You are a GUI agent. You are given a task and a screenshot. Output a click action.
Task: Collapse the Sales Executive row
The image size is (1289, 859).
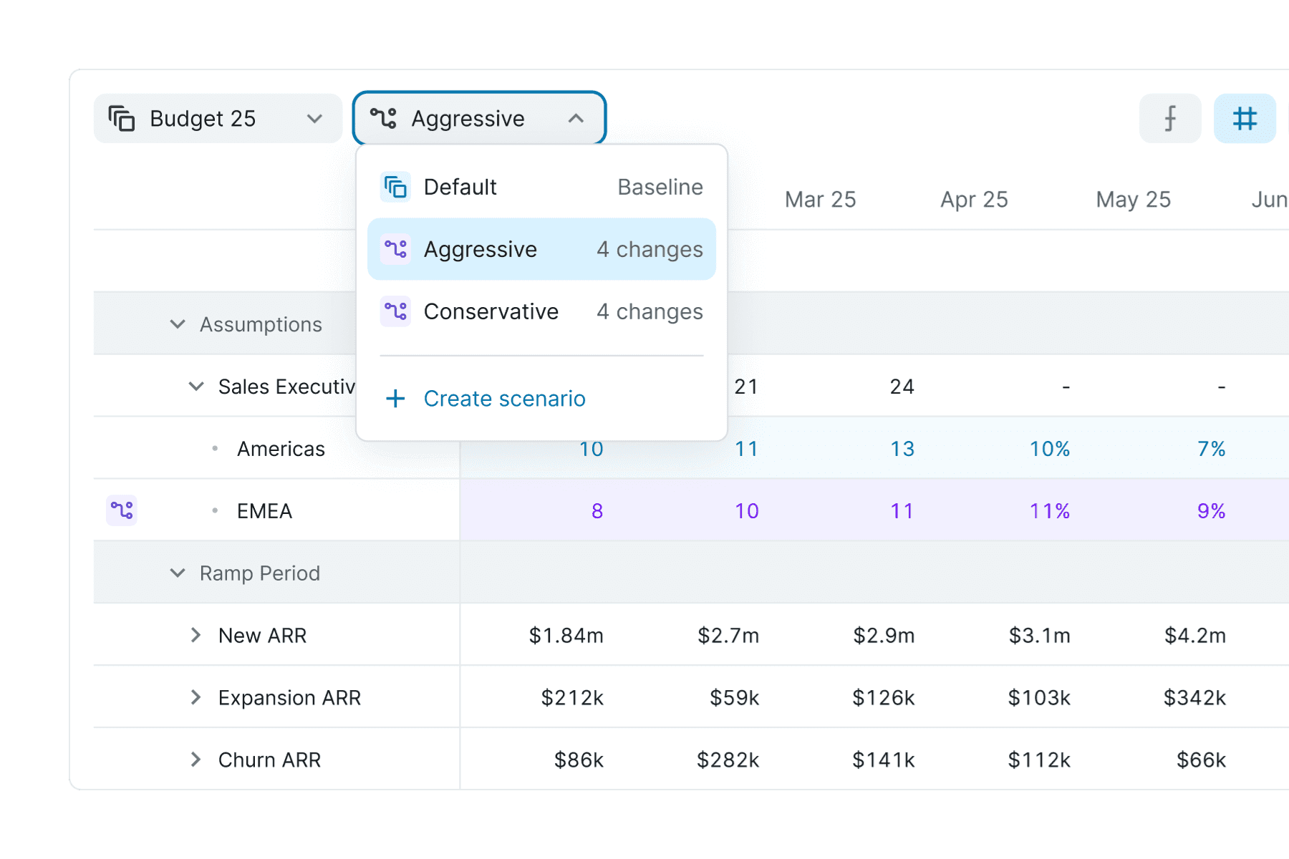click(x=196, y=387)
